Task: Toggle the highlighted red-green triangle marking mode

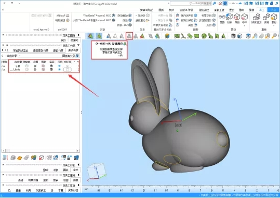Action: [90, 36]
